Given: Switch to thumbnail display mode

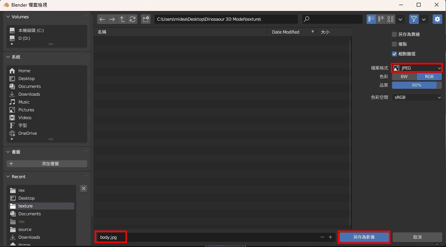Looking at the screenshot, I should [x=390, y=19].
